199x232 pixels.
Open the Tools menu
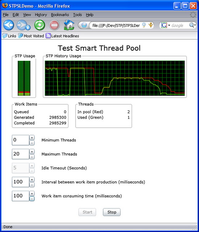[x=77, y=14]
